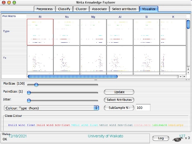Open the Type vs Mg scatter plot
192x144 pixels.
tap(93, 32)
